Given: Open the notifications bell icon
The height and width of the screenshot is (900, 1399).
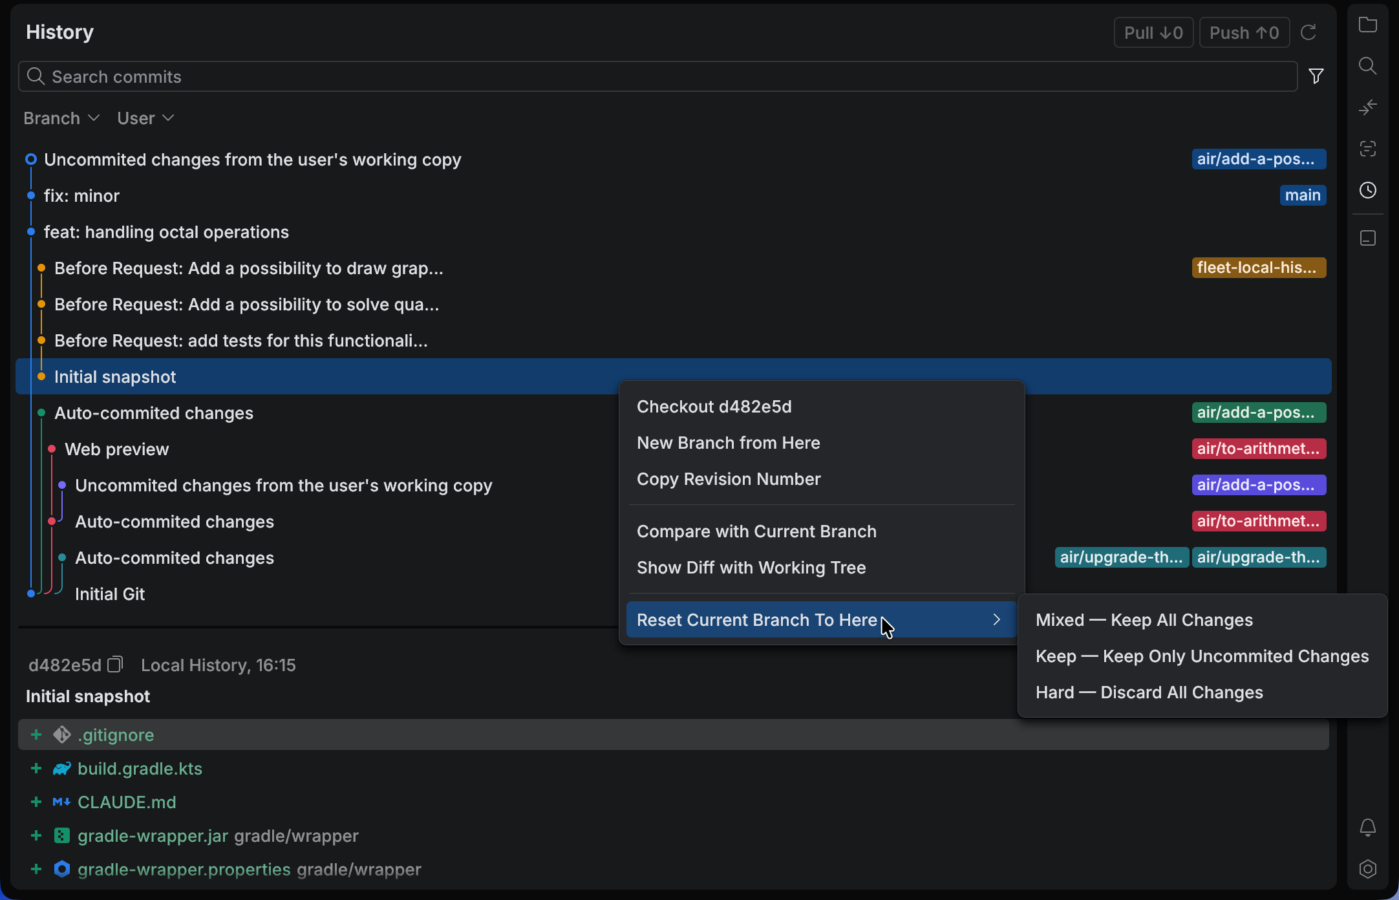Looking at the screenshot, I should [1367, 828].
